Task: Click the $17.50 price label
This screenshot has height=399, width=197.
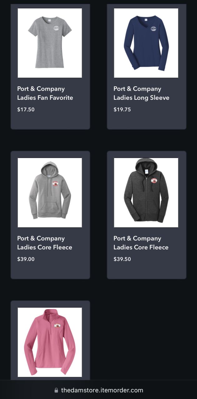Action: pyautogui.click(x=26, y=109)
